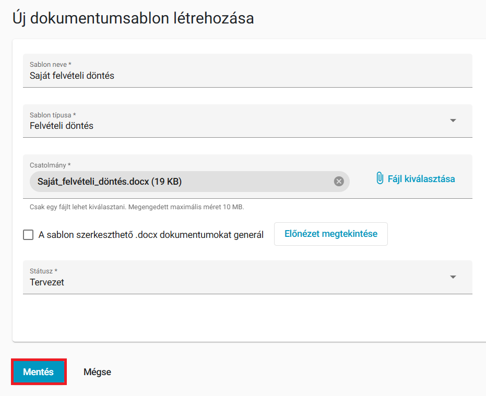Click the Csatolmány field label
The width and height of the screenshot is (486, 396).
50,165
